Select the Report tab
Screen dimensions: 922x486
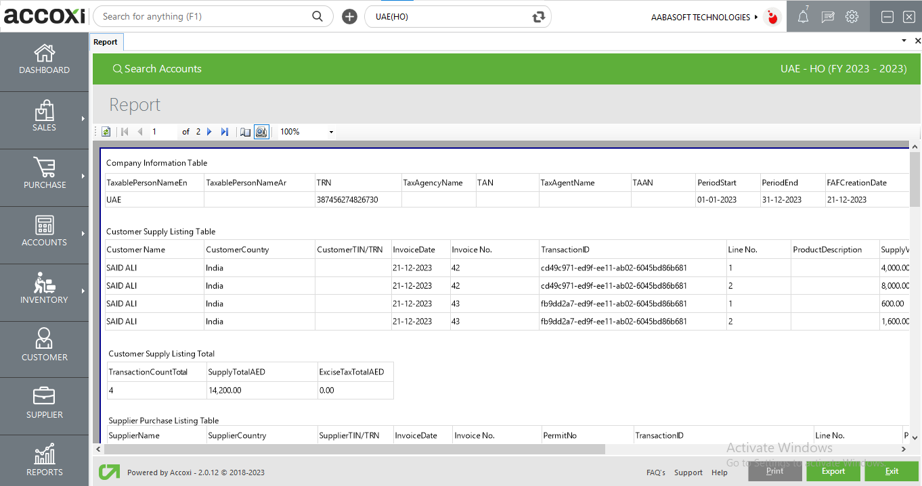point(106,42)
